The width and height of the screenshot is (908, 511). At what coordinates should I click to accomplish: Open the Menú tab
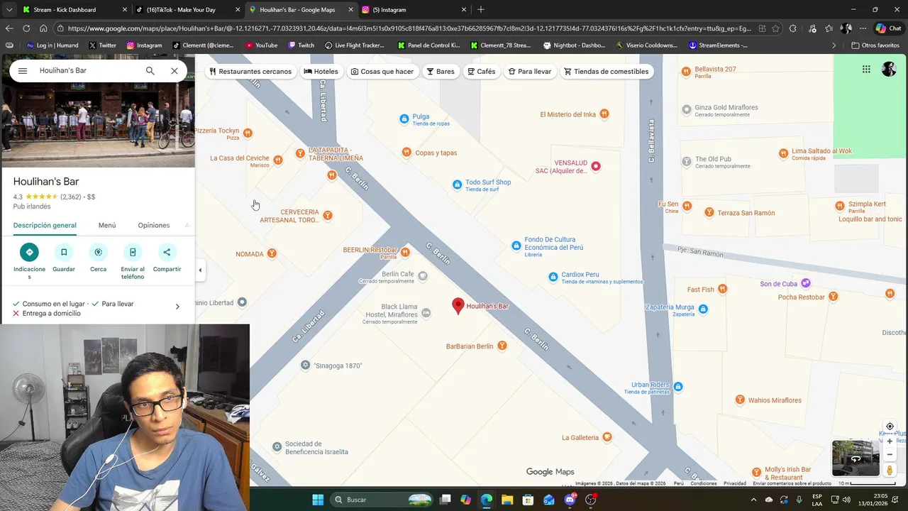pos(107,225)
